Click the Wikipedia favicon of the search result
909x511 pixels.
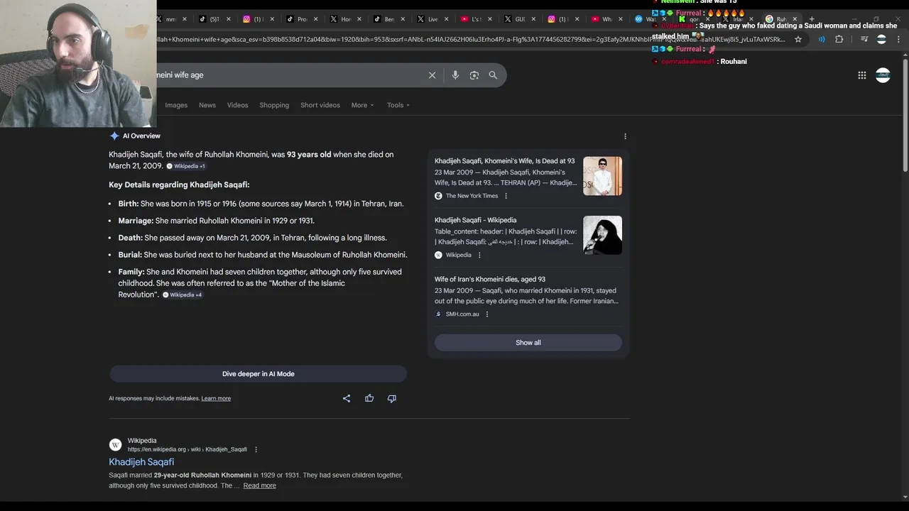click(115, 445)
